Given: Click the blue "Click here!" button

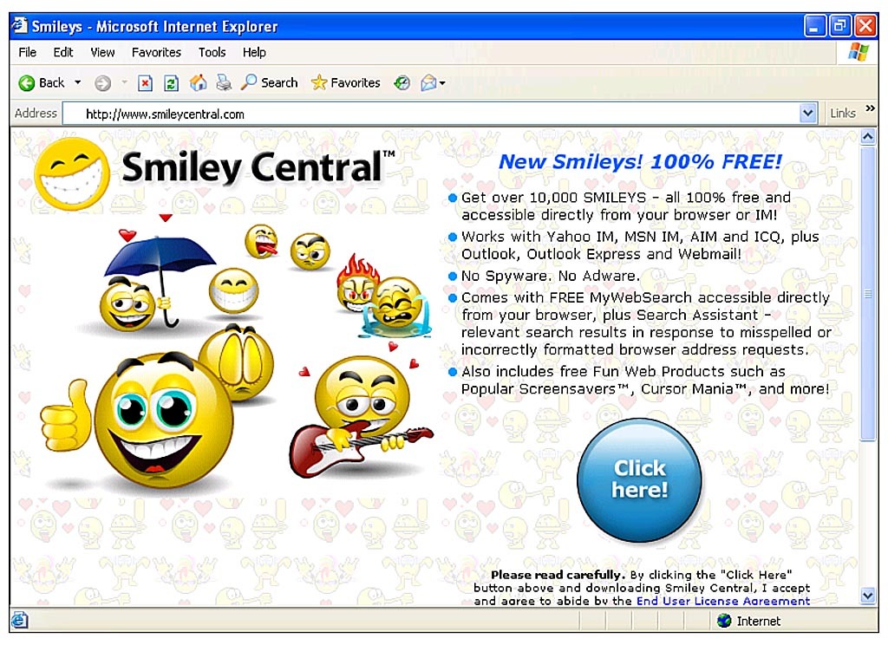Looking at the screenshot, I should click(x=639, y=479).
